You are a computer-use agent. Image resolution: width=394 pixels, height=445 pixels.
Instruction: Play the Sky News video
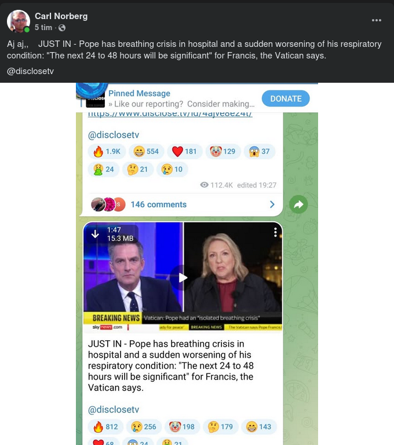pos(183,277)
